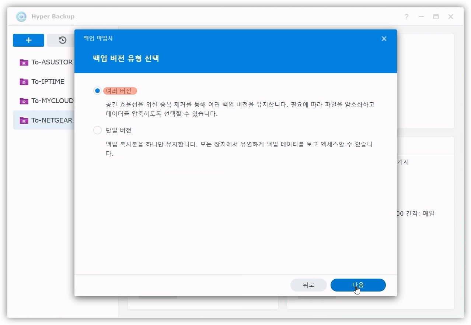471x325 pixels.
Task: Click the To-MYCLOUD task folder icon
Action: (24, 101)
